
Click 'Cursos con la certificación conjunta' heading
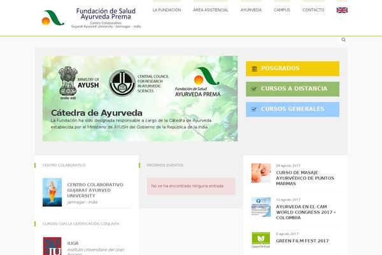click(81, 224)
